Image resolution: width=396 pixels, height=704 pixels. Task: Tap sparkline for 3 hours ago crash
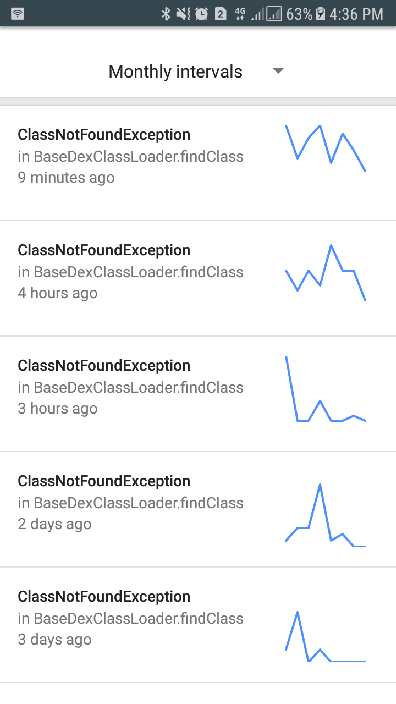click(326, 389)
